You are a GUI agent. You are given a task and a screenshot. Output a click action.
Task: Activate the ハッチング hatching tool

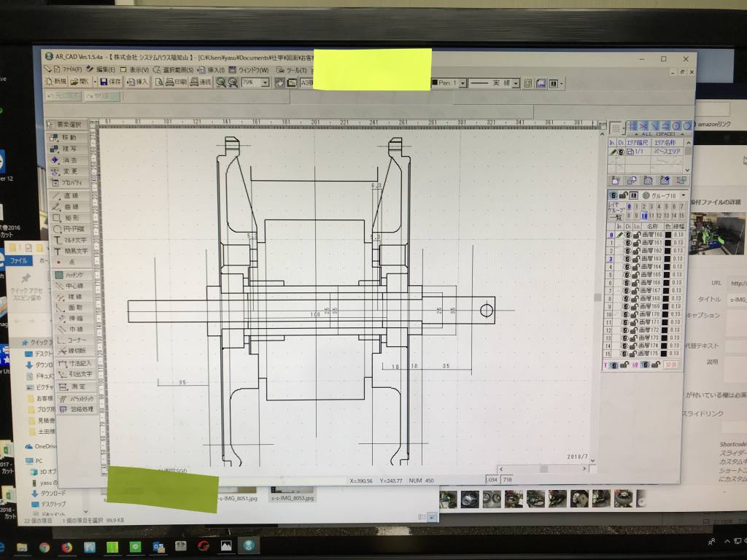point(70,275)
